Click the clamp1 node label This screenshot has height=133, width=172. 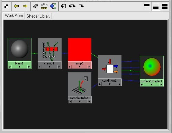click(49, 63)
